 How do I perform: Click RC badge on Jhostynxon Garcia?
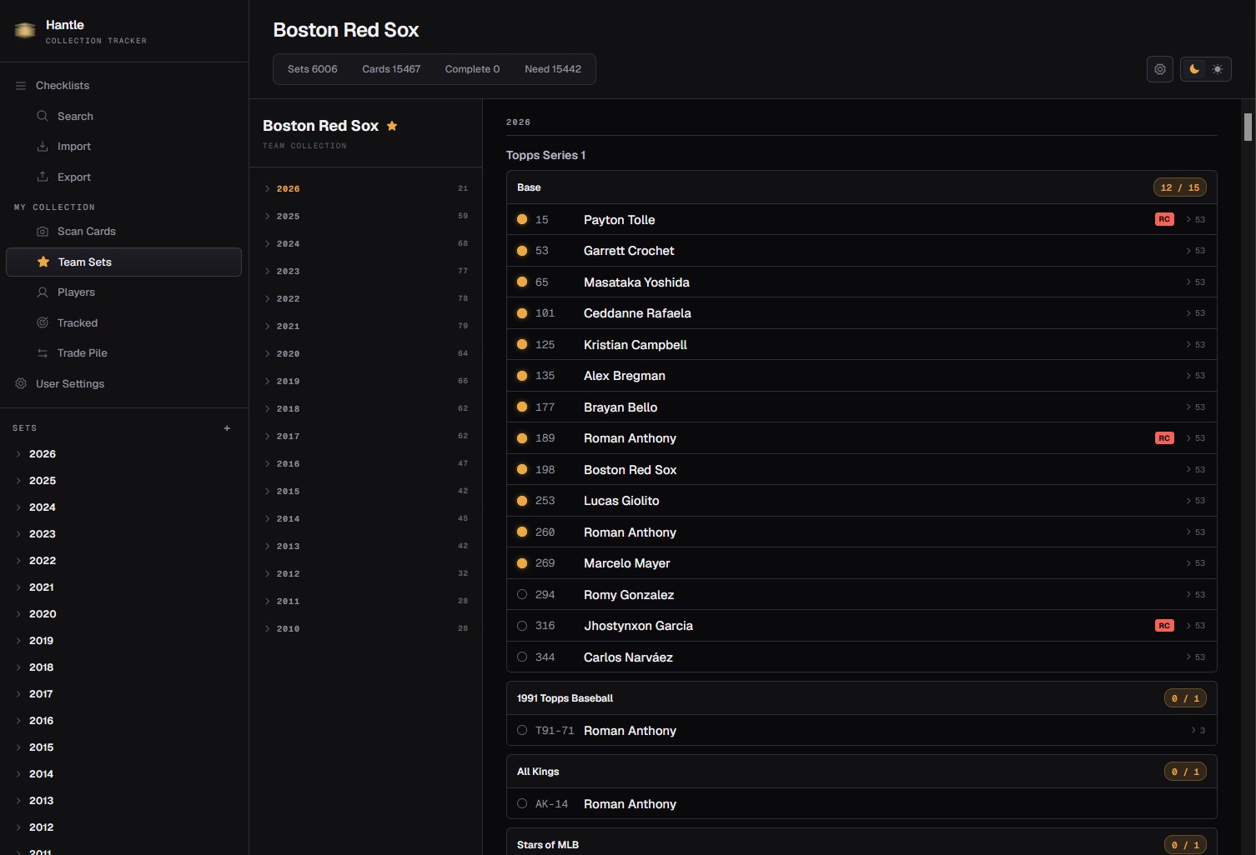tap(1164, 626)
